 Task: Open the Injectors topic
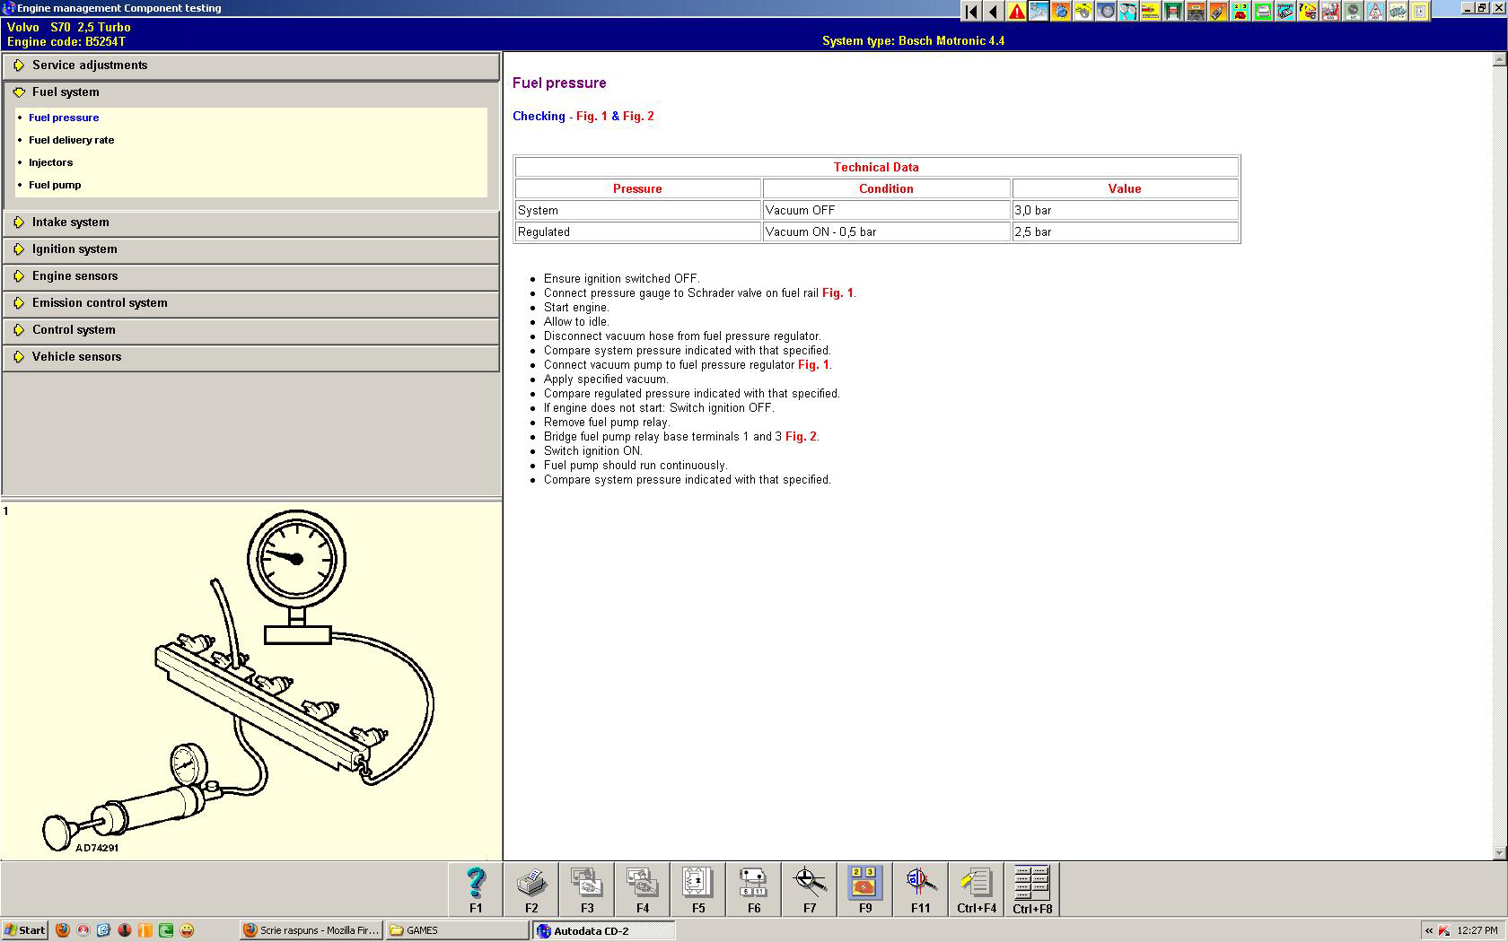coord(51,162)
